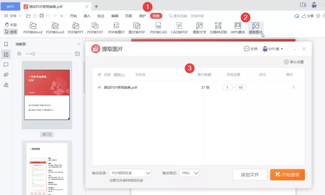This screenshot has height=195, width=325.
Task: Select the PDF转Excel tool
Action: (x=54, y=28)
